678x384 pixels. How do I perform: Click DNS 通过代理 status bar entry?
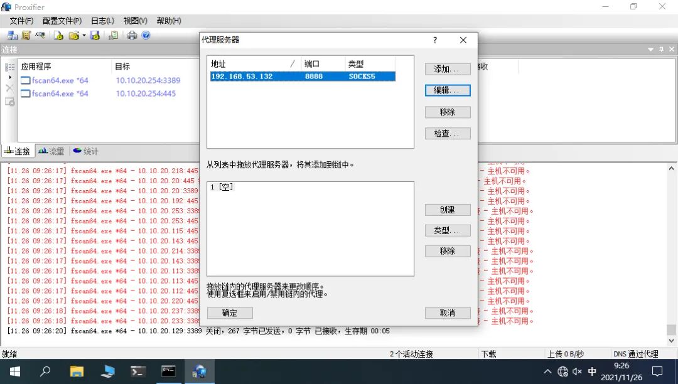pos(635,354)
